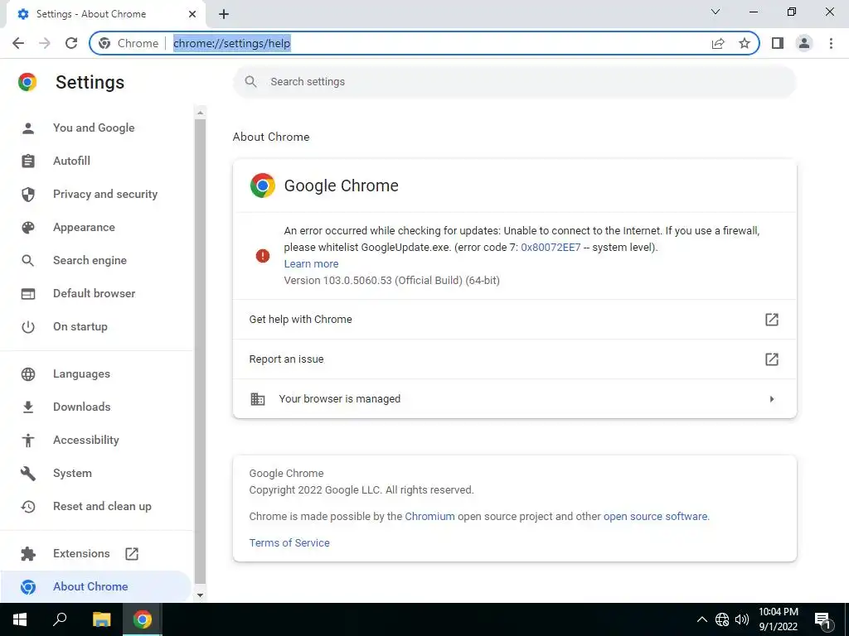
Task: Click external-link icon for Report an issue
Action: tap(772, 359)
